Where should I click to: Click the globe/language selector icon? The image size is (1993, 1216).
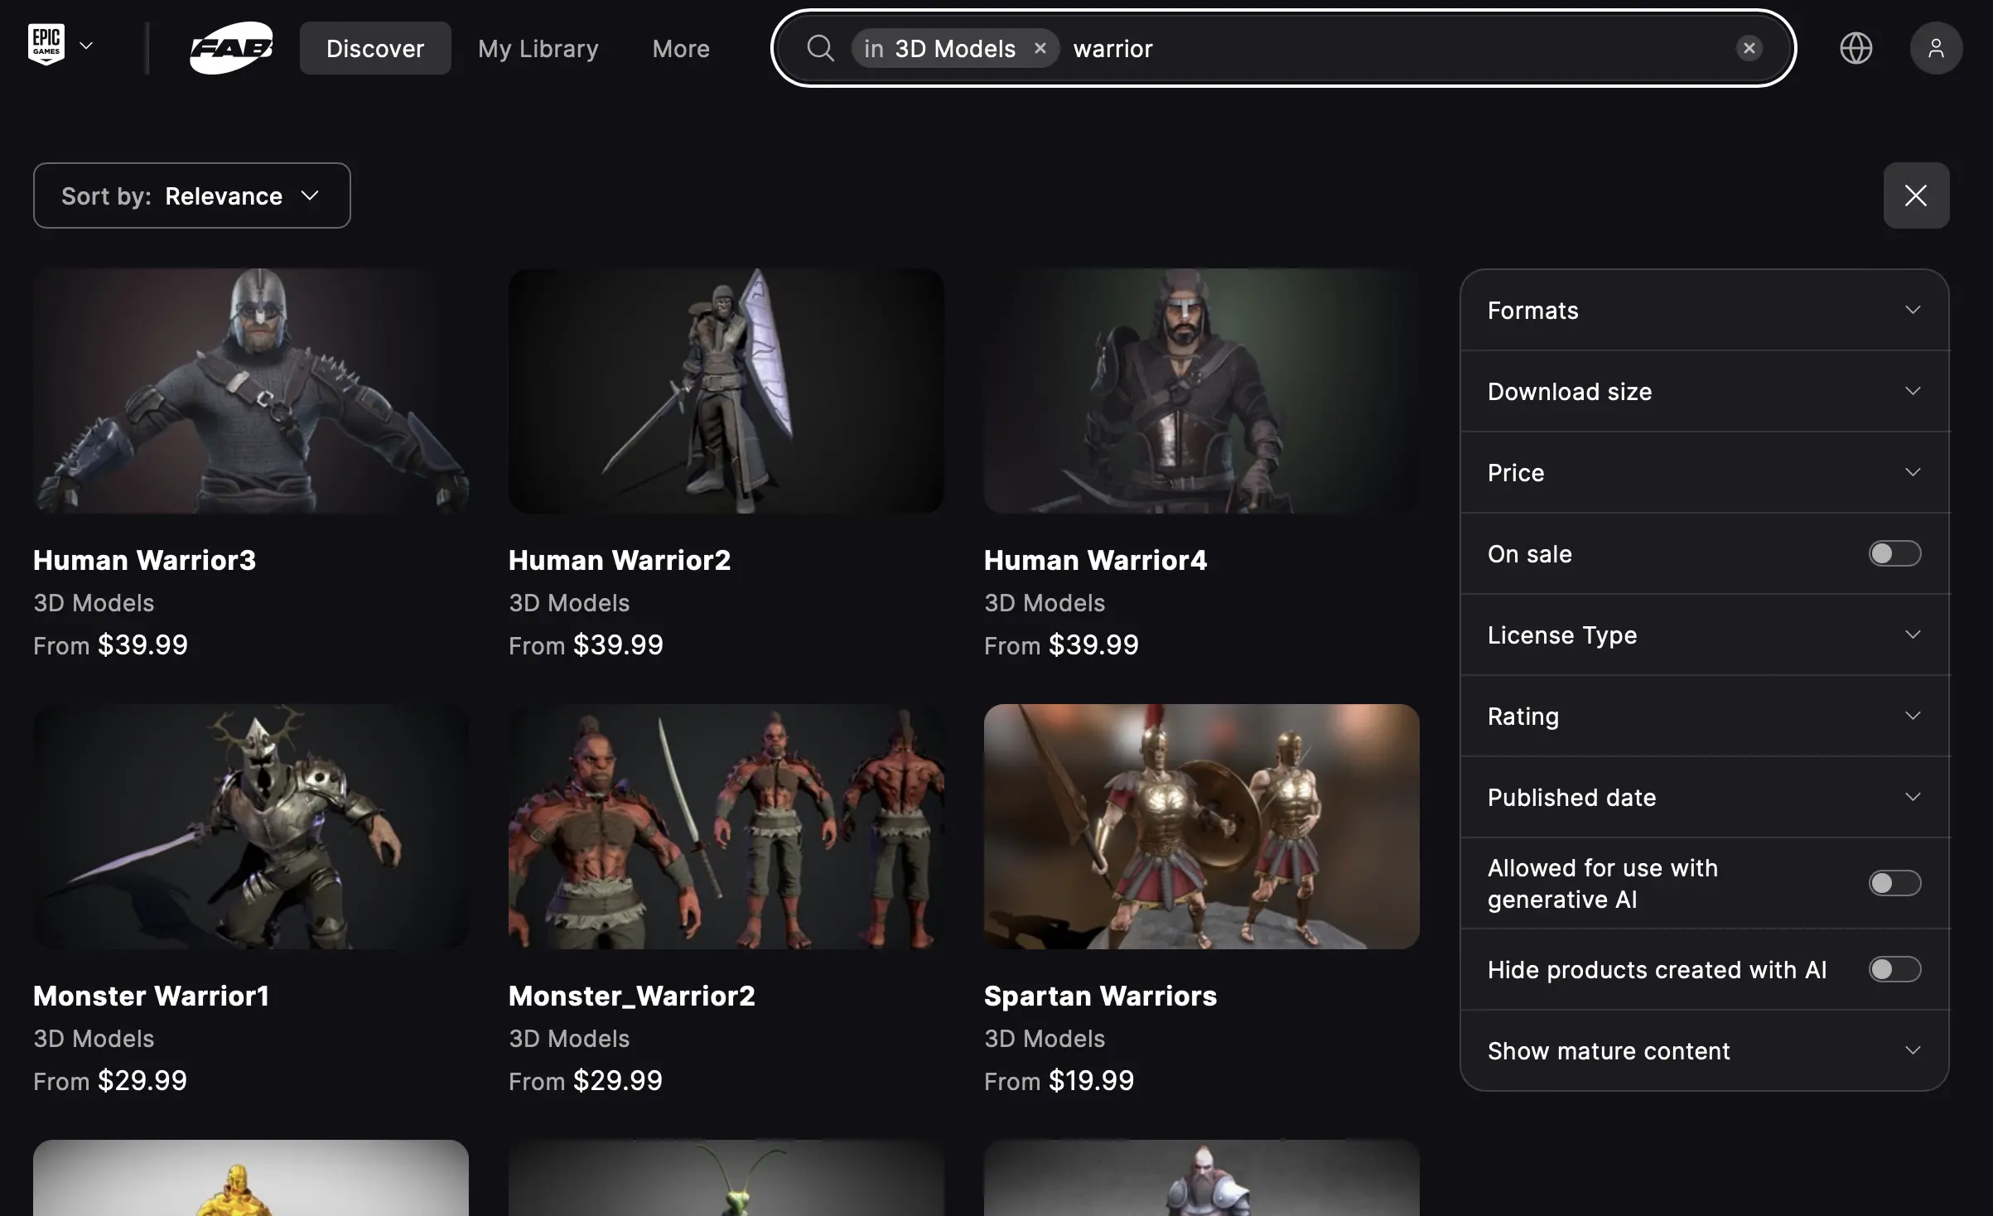coord(1855,47)
